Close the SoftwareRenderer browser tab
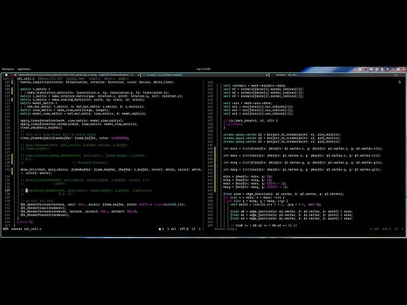The width and height of the screenshot is (407, 305). (x=138, y=75)
